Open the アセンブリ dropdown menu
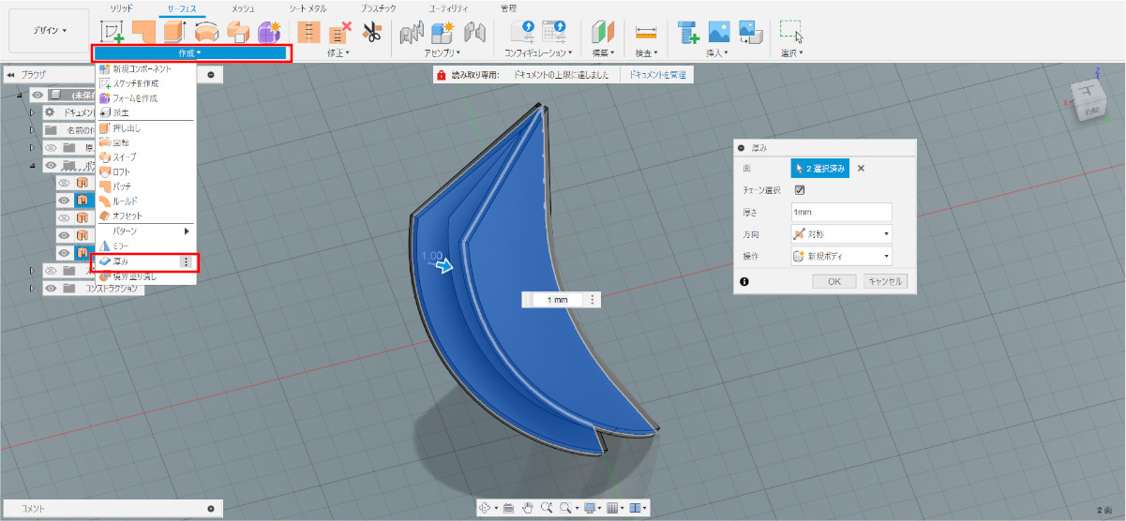The height and width of the screenshot is (521, 1126). pyautogui.click(x=443, y=53)
